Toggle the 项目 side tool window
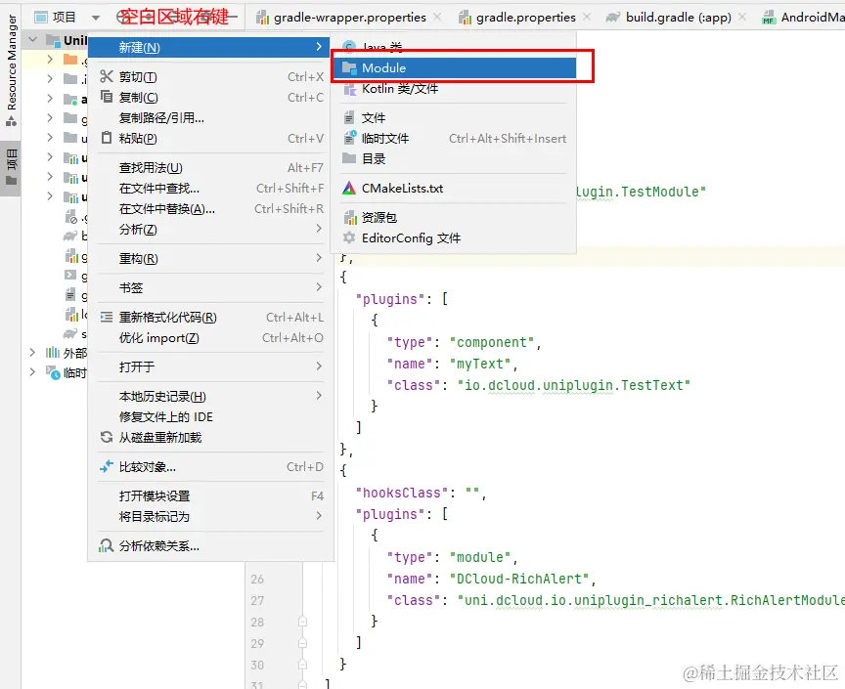This screenshot has height=689, width=845. (11, 166)
